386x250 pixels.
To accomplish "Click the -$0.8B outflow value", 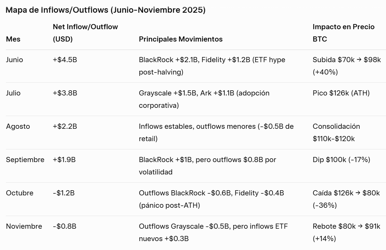I will 64,226.
